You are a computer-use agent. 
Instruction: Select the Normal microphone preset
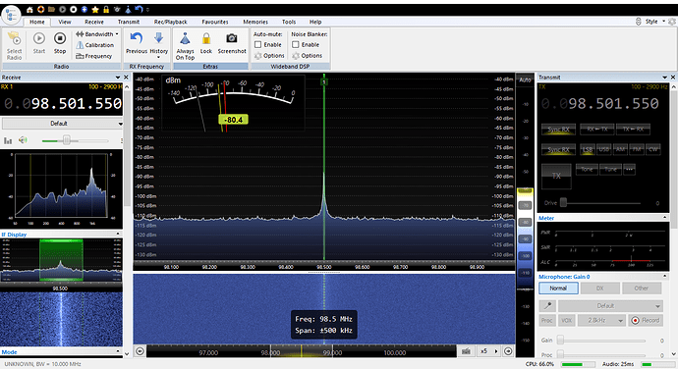coord(558,289)
